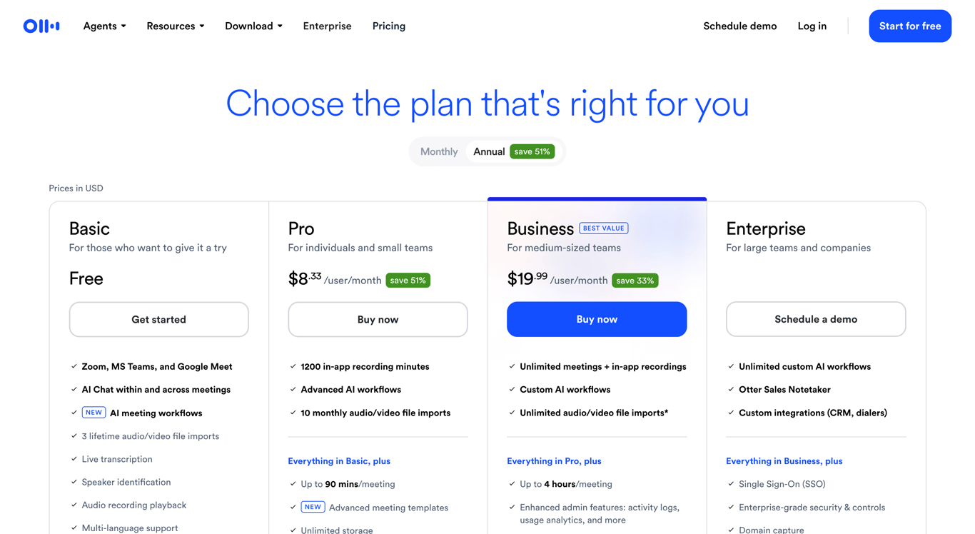The width and height of the screenshot is (975, 534).
Task: Click Start for free button
Action: 909,26
